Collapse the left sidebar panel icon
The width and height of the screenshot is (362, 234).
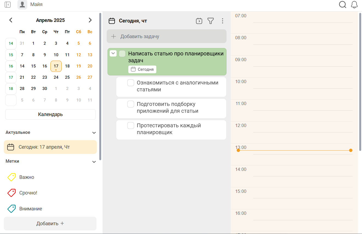pos(8,5)
